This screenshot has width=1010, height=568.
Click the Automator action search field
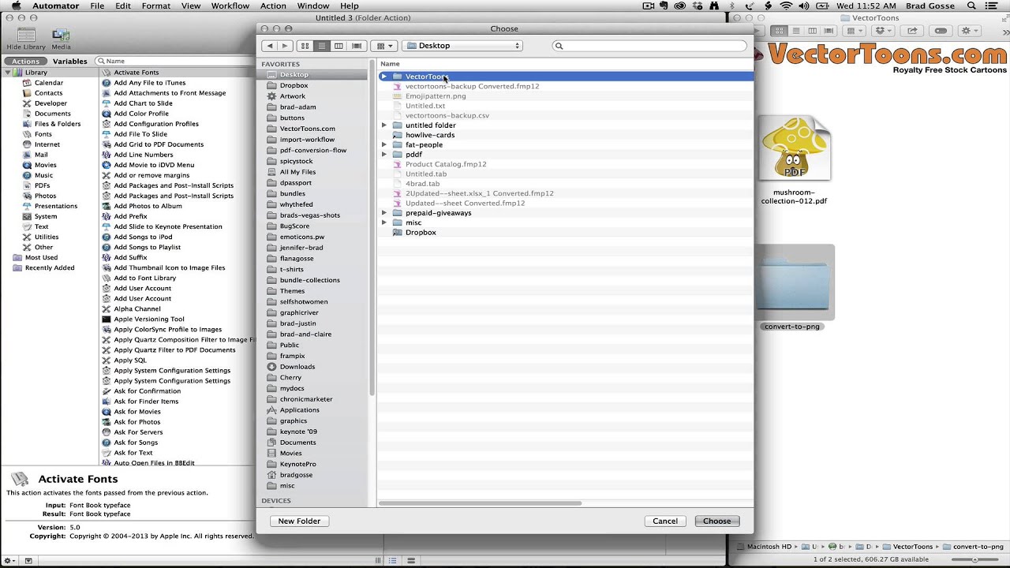(176, 61)
